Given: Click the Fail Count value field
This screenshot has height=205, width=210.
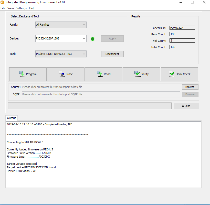Looking at the screenshot, I should [182, 40].
